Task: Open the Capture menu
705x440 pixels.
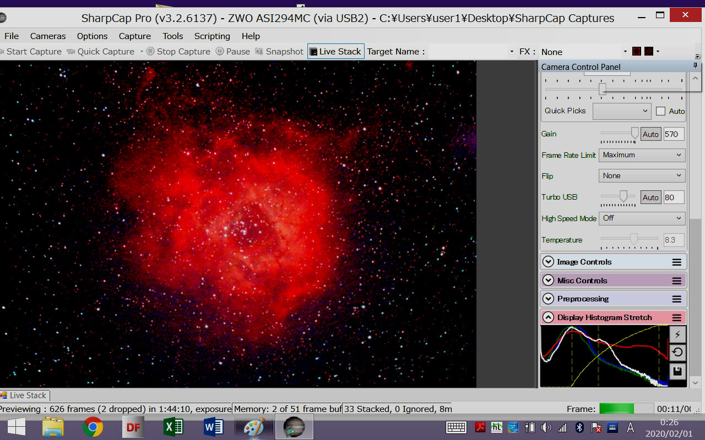Action: (135, 36)
